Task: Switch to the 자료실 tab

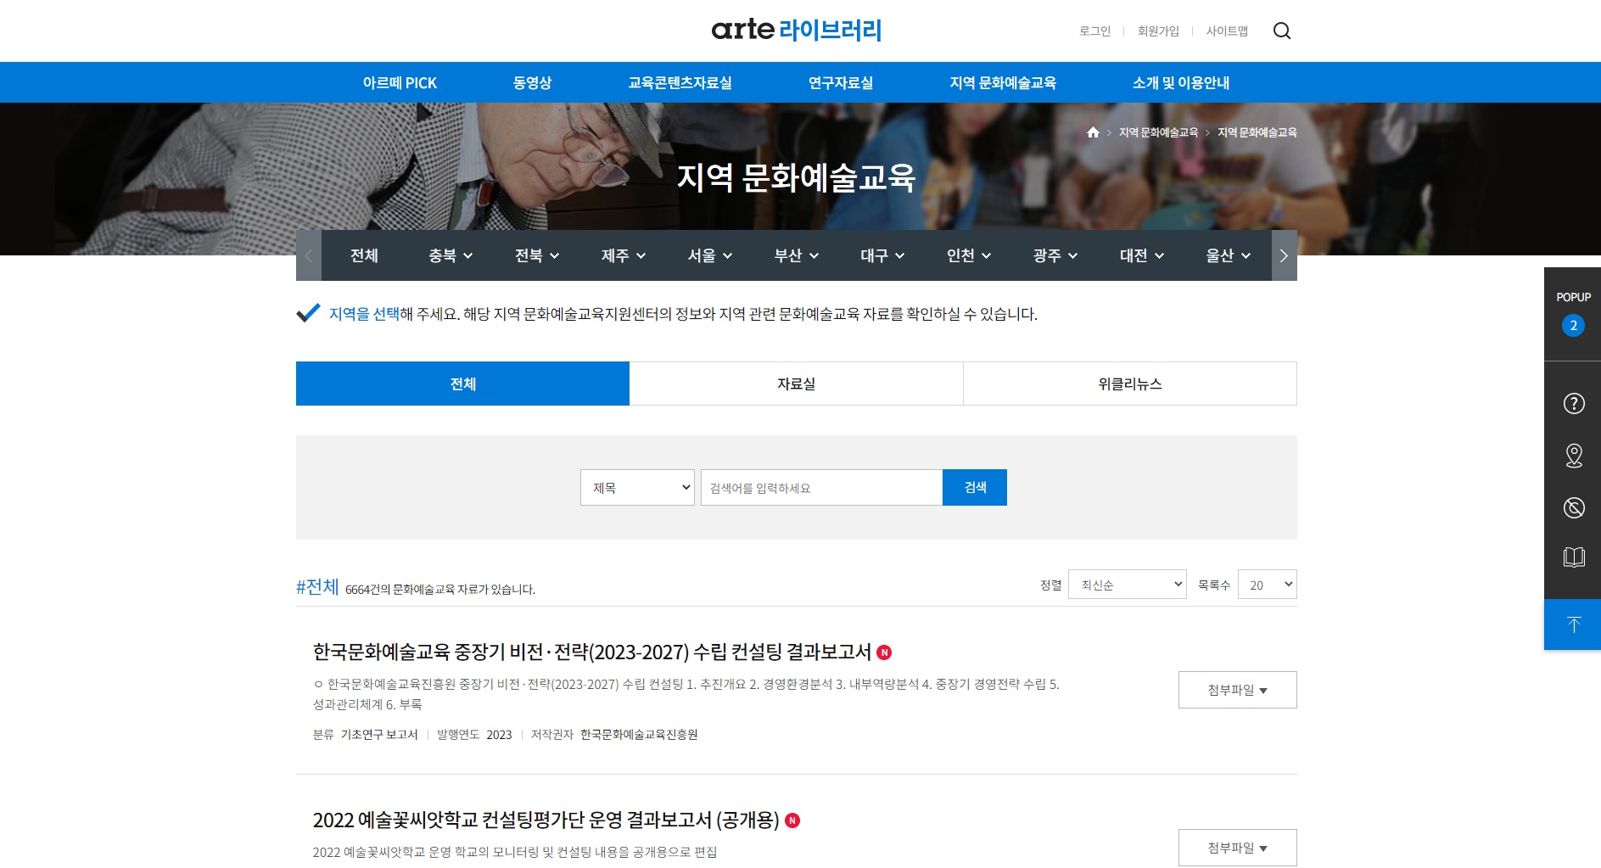Action: point(796,384)
